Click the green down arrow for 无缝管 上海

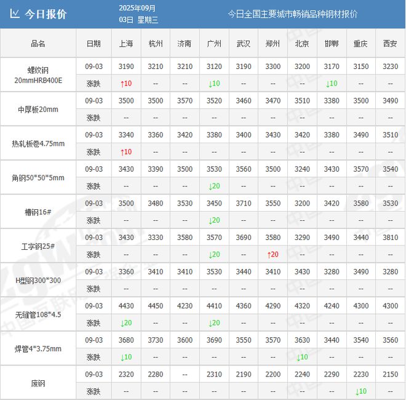(x=122, y=323)
